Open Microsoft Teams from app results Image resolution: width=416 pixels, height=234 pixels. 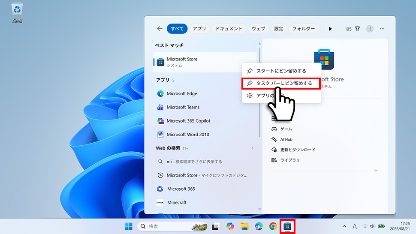tap(205, 107)
